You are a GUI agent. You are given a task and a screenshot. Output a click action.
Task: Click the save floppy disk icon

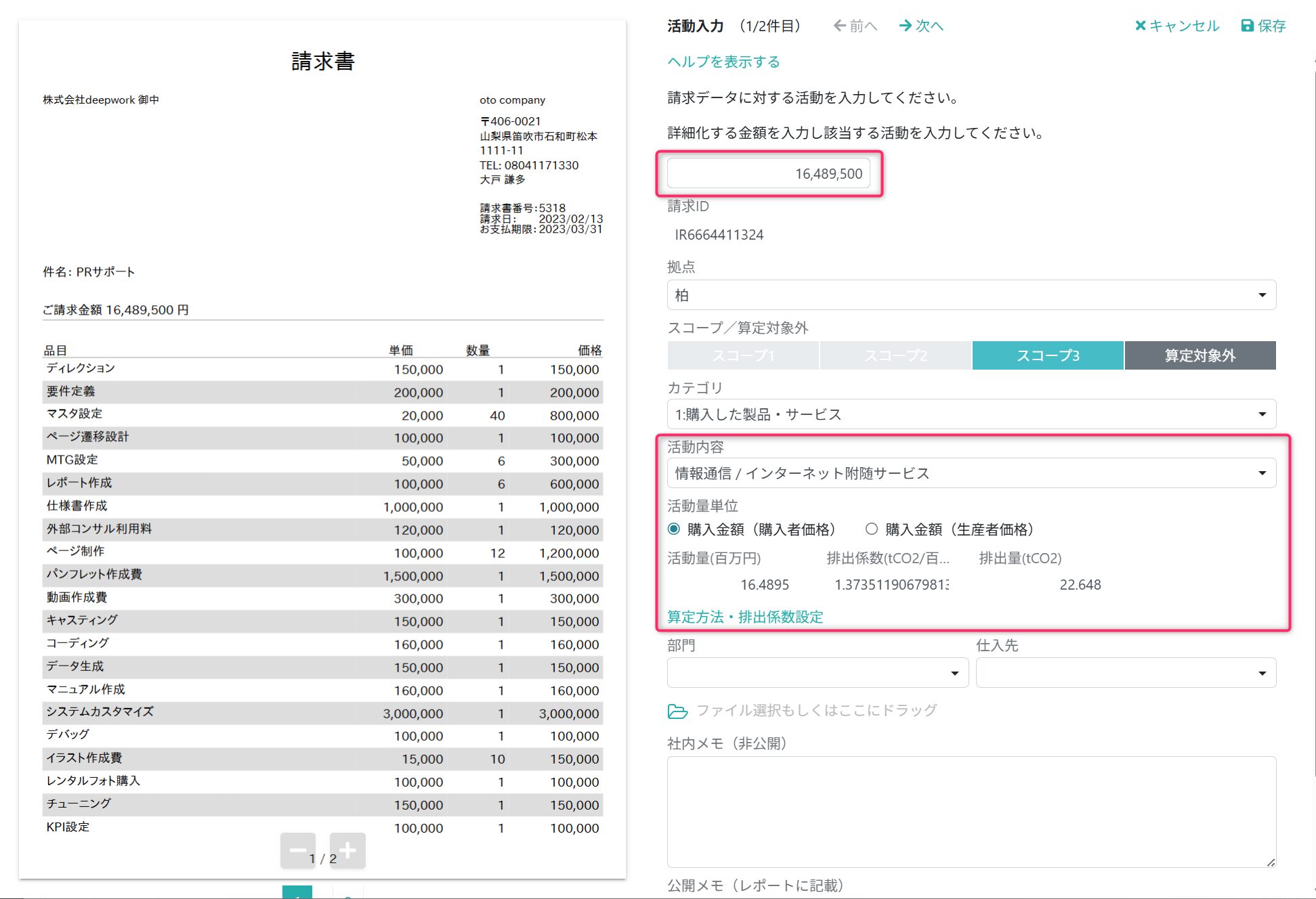coord(1247,26)
